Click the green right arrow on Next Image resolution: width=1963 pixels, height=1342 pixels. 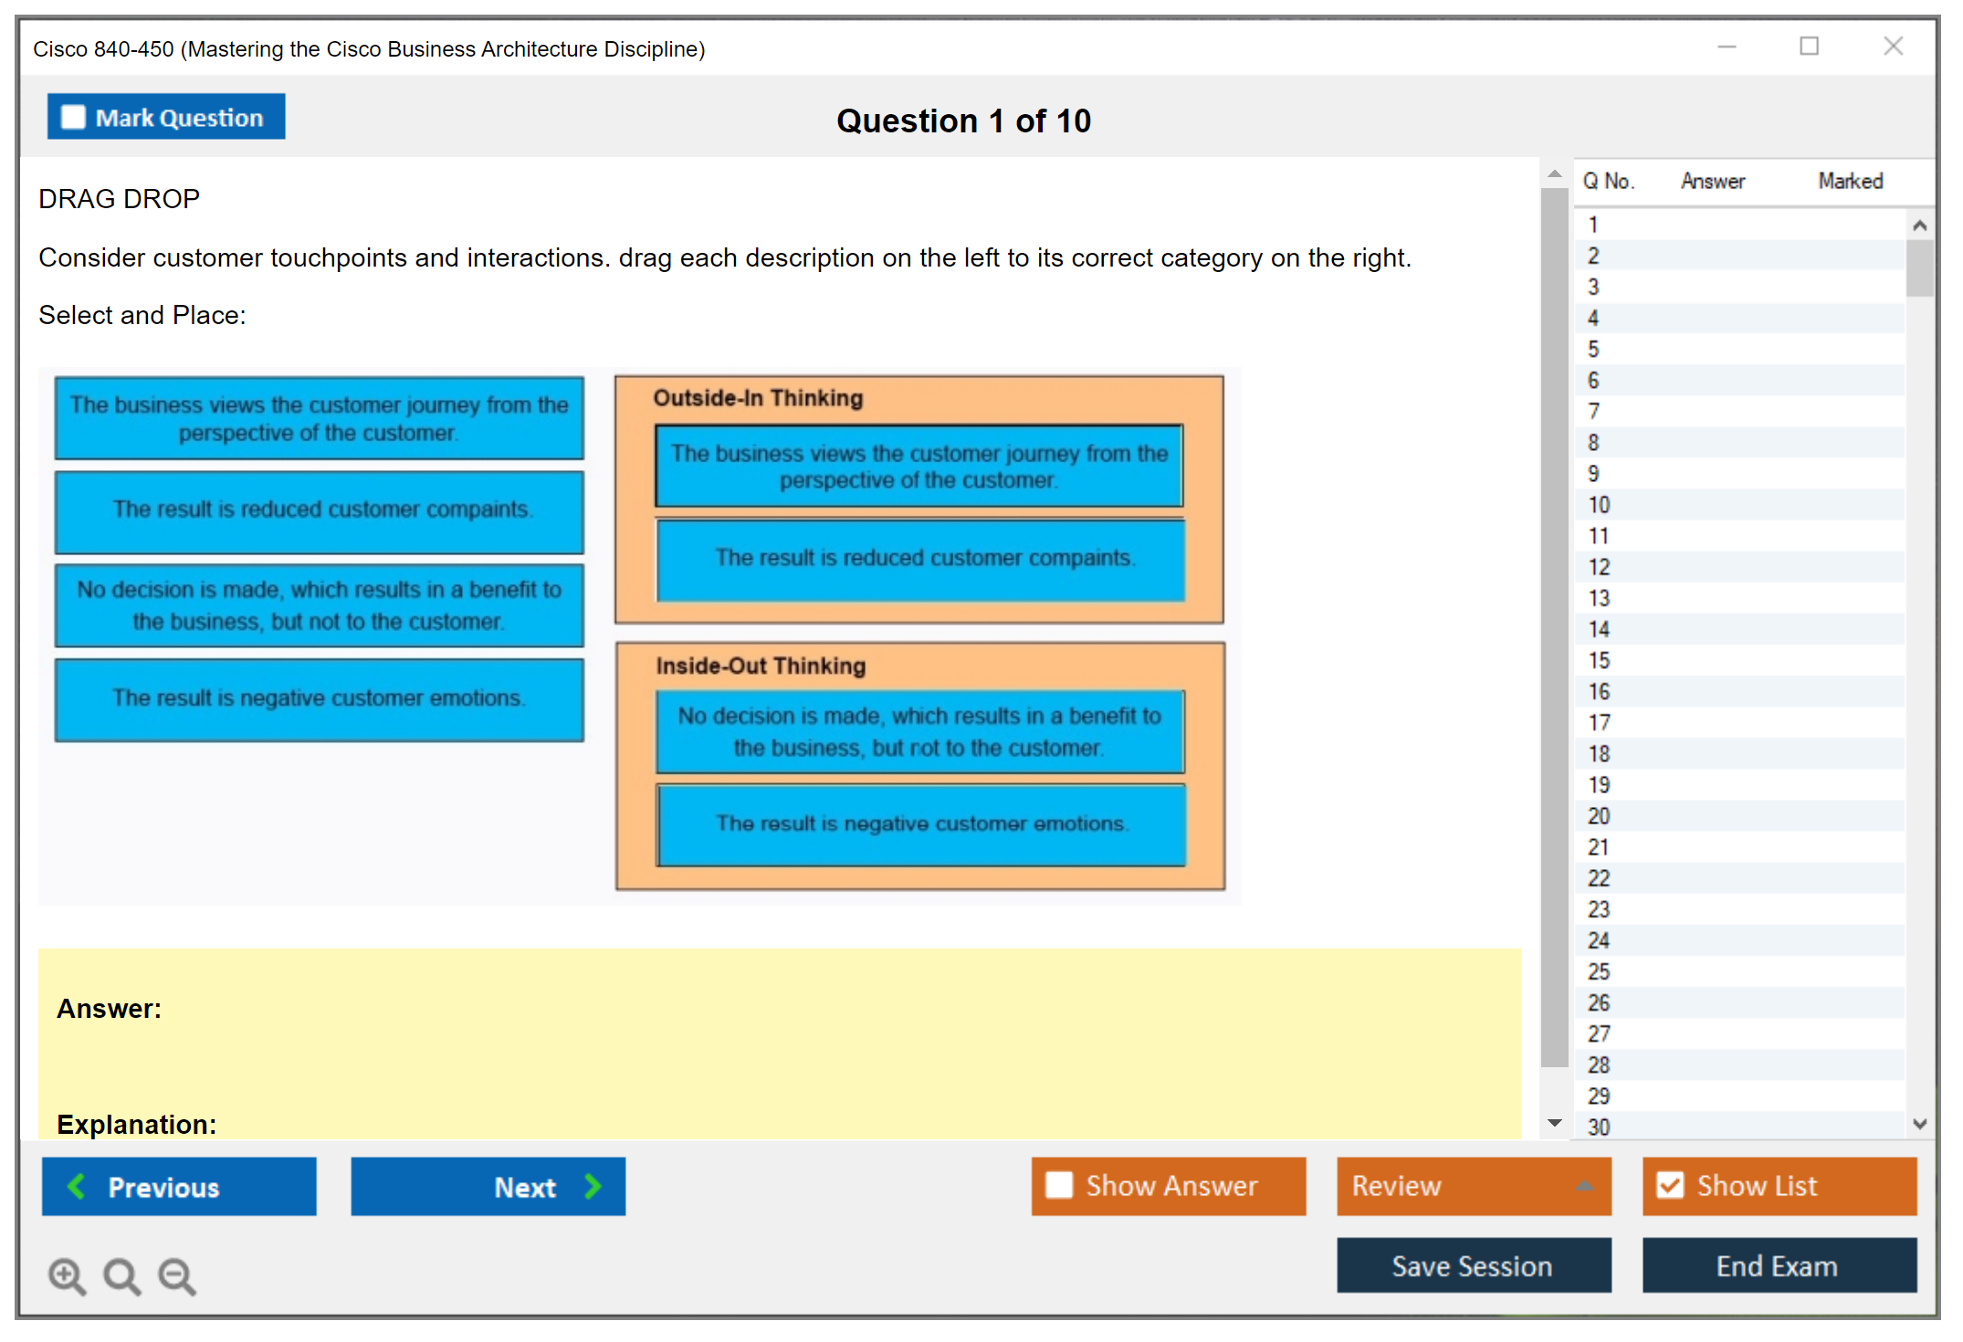593,1186
